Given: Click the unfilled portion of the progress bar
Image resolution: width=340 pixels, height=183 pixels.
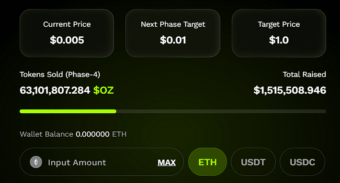Looking at the screenshot, I should 221,111.
